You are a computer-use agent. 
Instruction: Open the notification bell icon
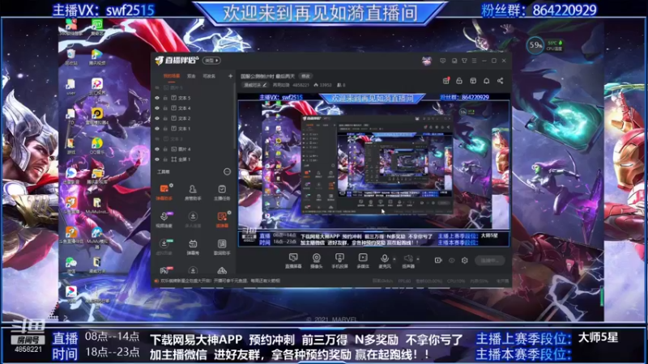487,80
